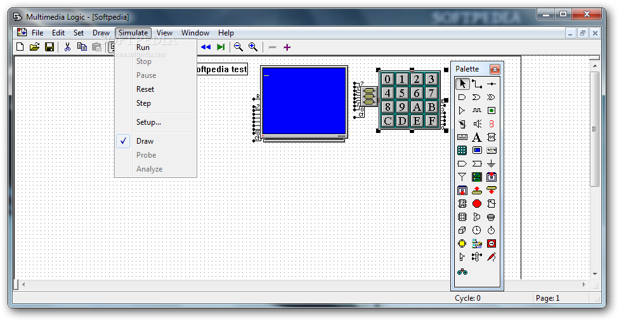The height and width of the screenshot is (321, 619).
Task: Pick the triangle Buffer gate in Palette
Action: pos(462,111)
